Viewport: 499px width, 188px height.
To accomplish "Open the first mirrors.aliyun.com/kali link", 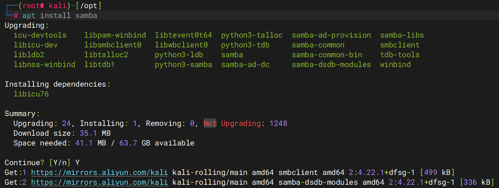I will point(99,172).
